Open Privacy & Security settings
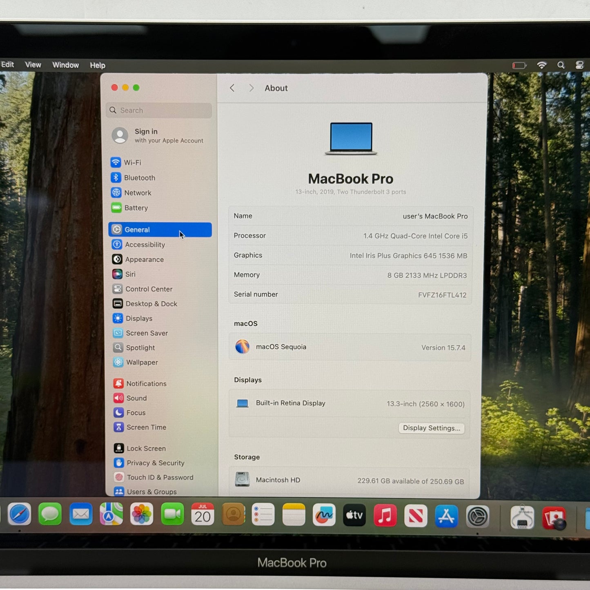 160,463
